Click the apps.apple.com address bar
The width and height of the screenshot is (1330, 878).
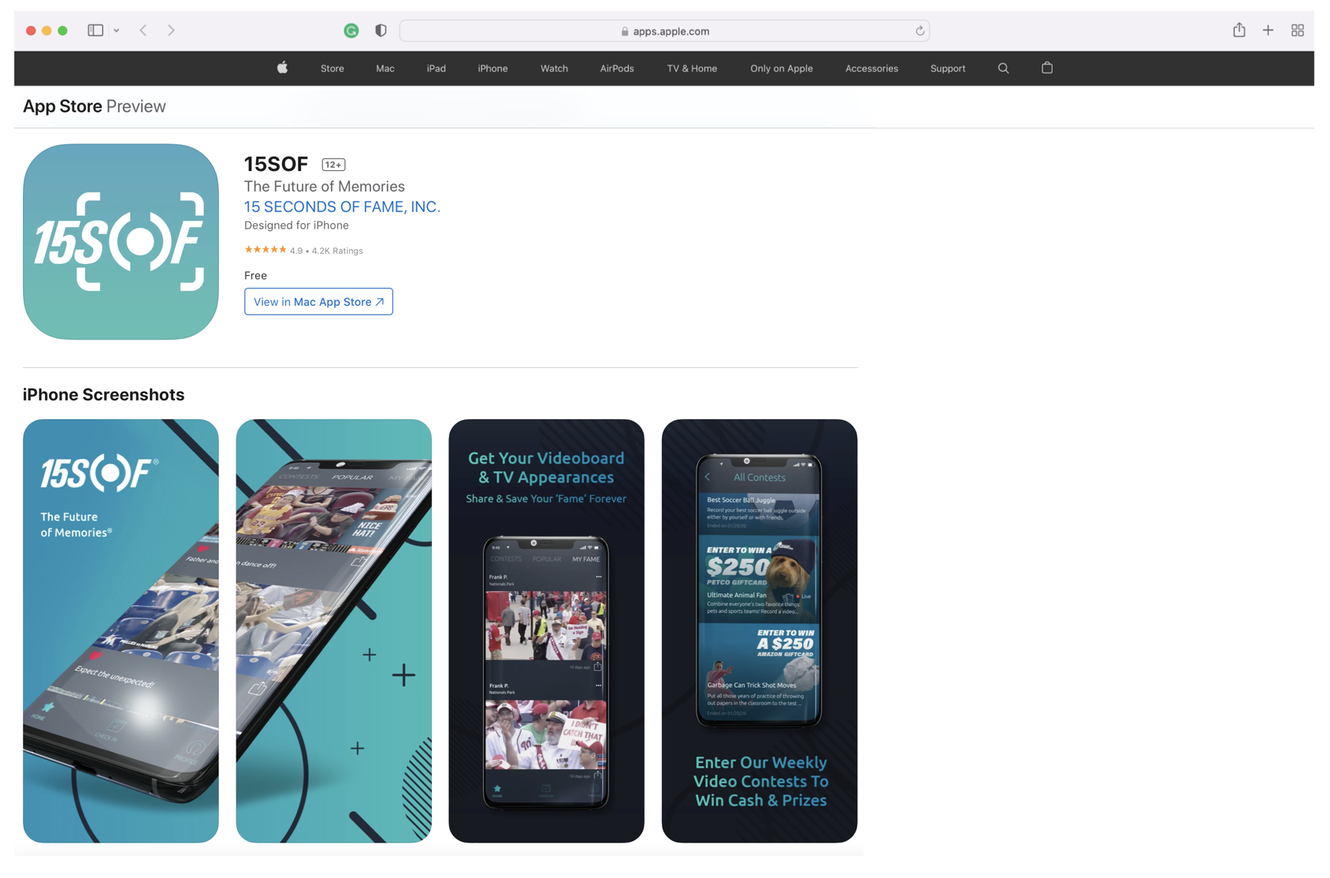tap(664, 31)
